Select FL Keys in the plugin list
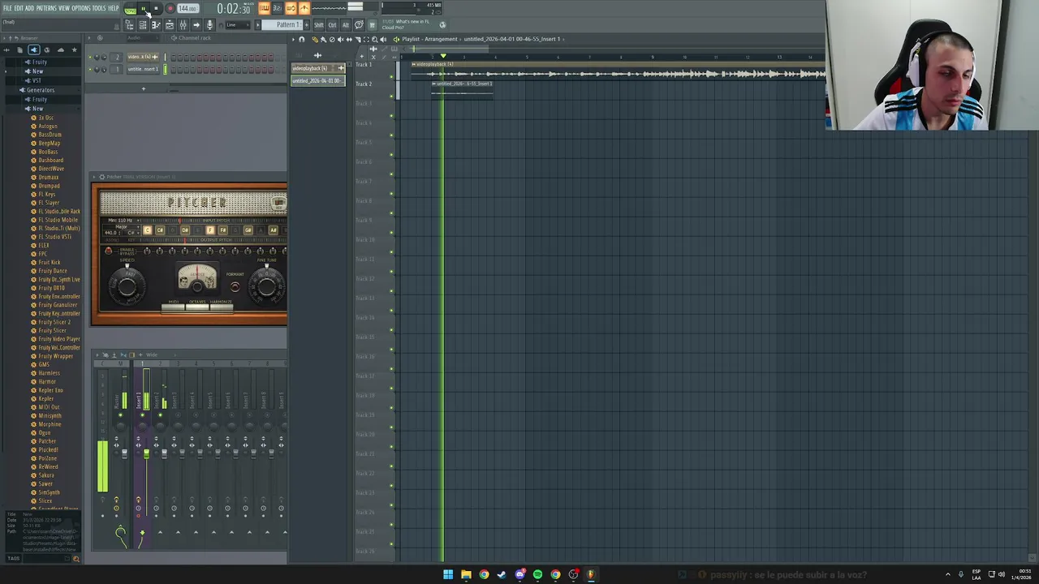The width and height of the screenshot is (1039, 584). [47, 194]
